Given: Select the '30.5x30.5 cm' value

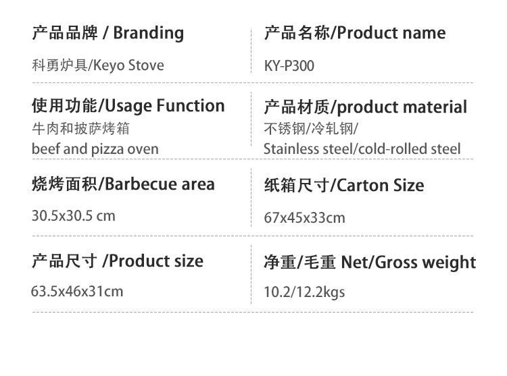Looking at the screenshot, I should pyautogui.click(x=74, y=216).
